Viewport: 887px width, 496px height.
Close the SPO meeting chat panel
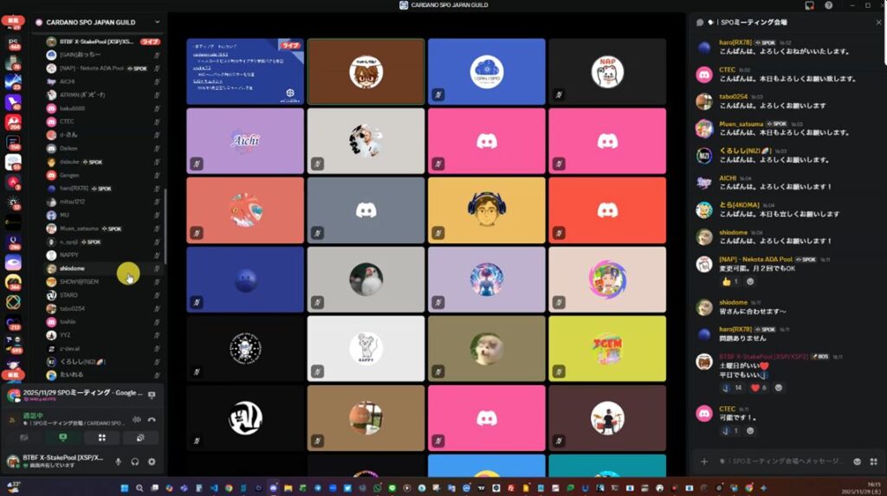(x=877, y=22)
